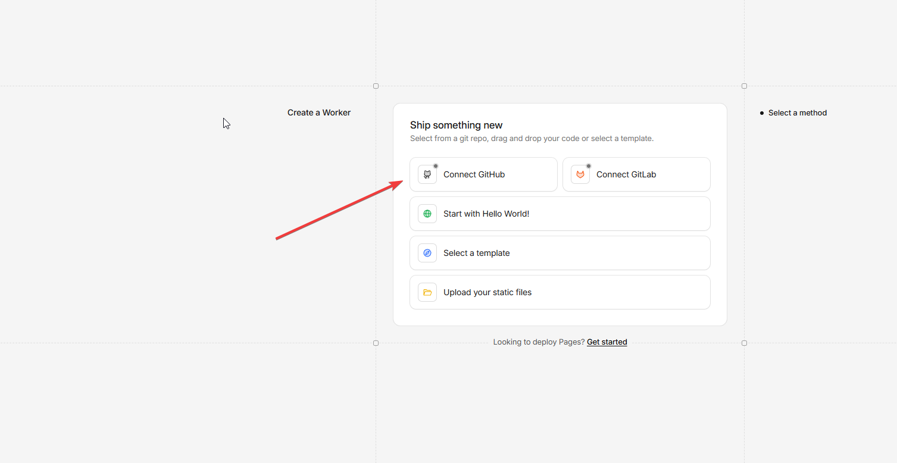Click the blue compass template icon

427,253
